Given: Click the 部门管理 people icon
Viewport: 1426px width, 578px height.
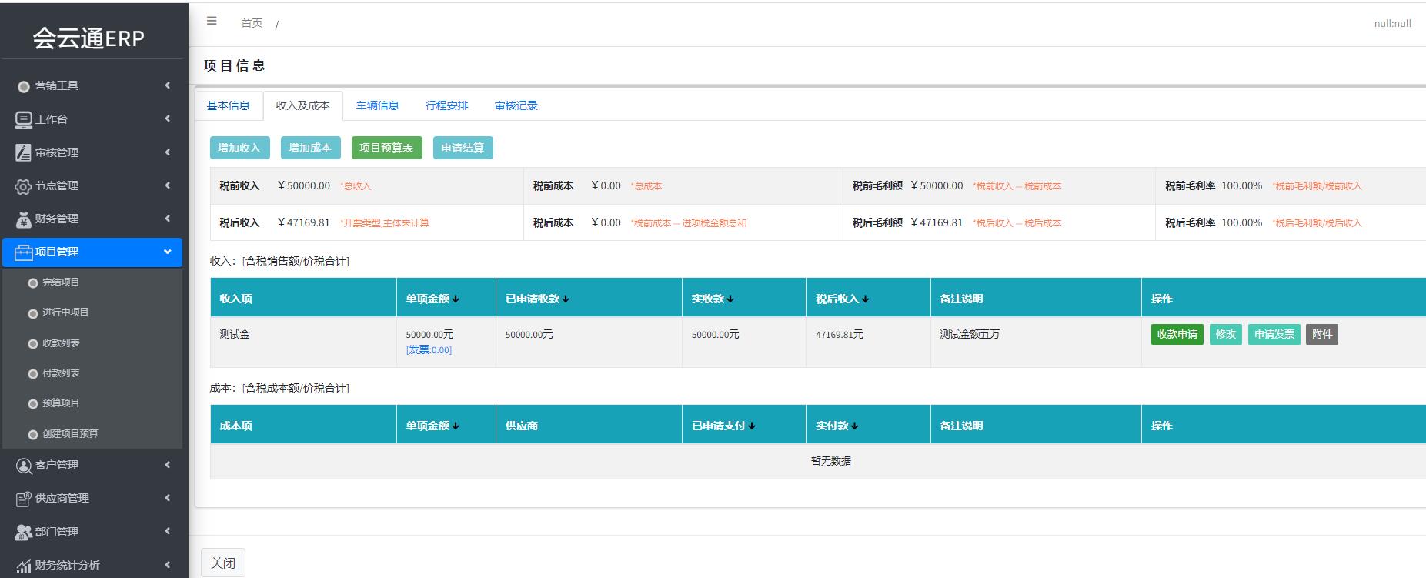Looking at the screenshot, I should [24, 532].
